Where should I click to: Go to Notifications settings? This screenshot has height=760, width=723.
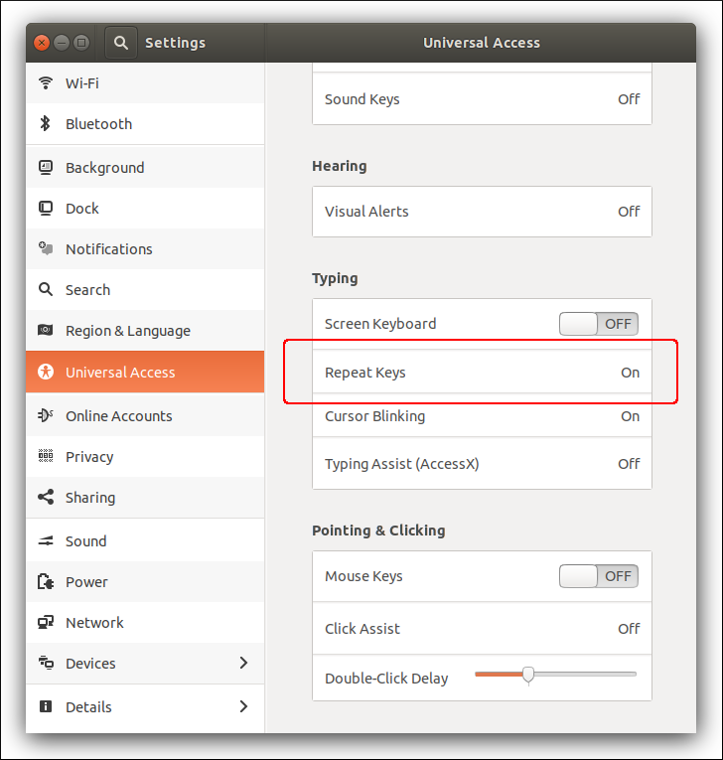[x=145, y=248]
